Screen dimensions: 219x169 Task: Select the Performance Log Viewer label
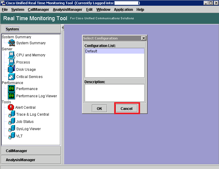point(36,96)
